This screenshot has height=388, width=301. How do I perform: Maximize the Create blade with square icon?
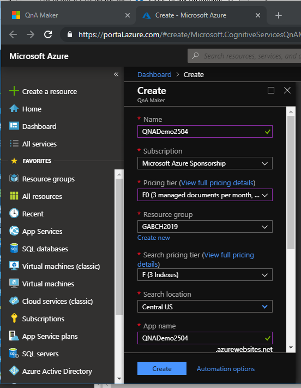(x=271, y=90)
